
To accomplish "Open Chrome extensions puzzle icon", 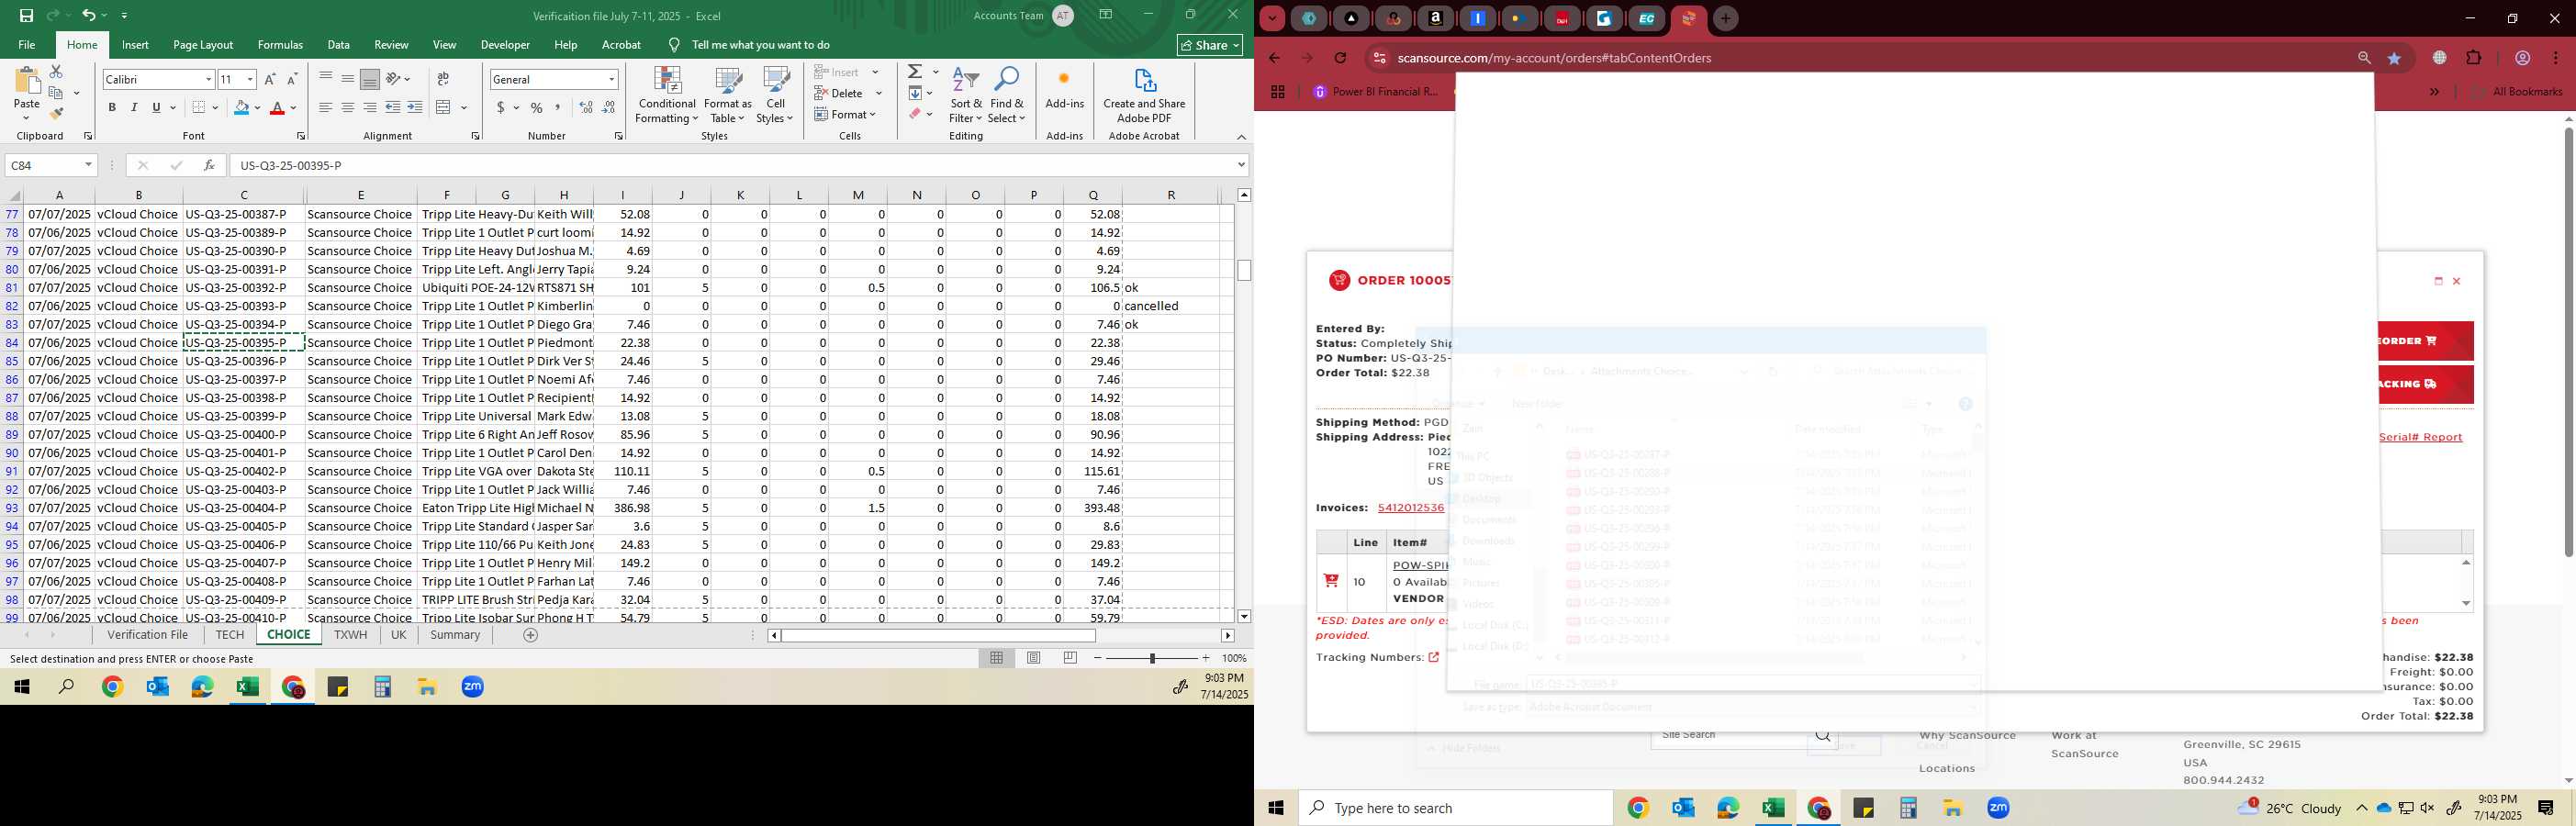I will click(x=2474, y=58).
